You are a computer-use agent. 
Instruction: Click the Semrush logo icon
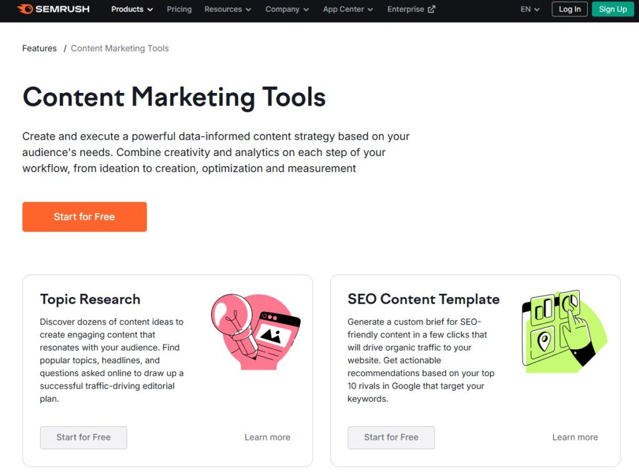[25, 9]
